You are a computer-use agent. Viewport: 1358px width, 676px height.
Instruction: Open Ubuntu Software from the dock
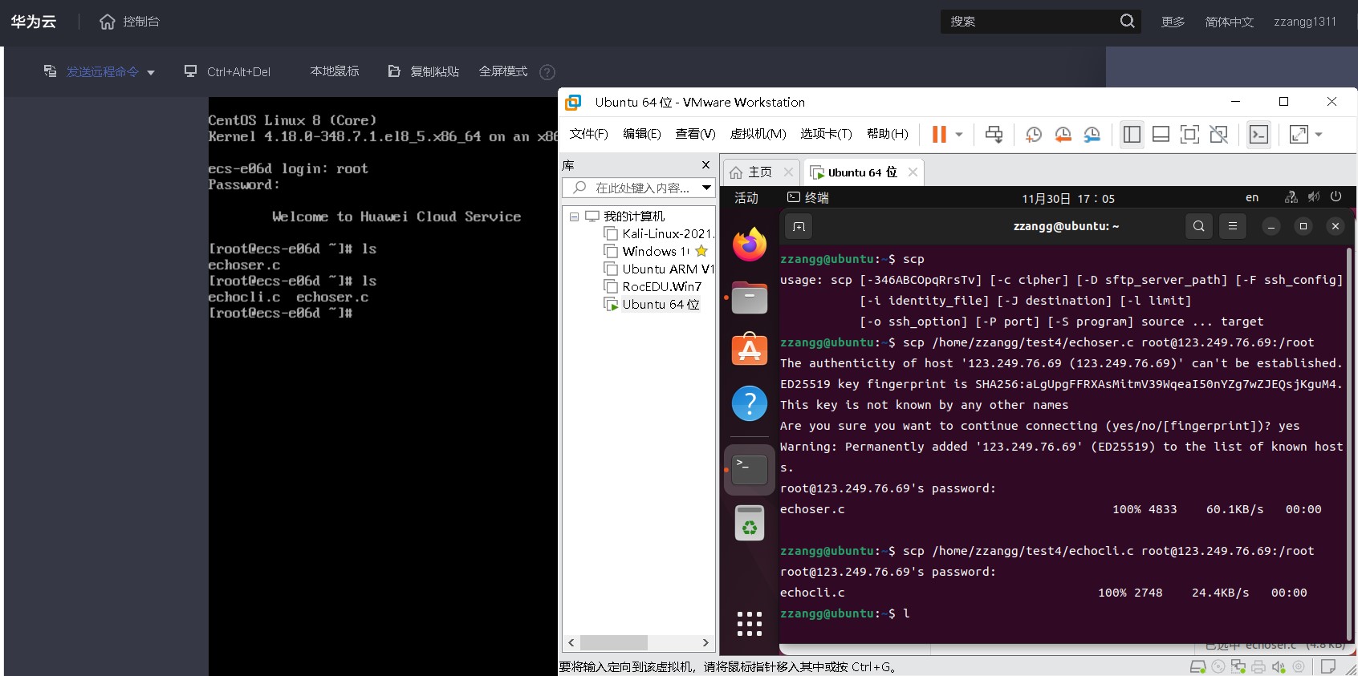tap(750, 350)
